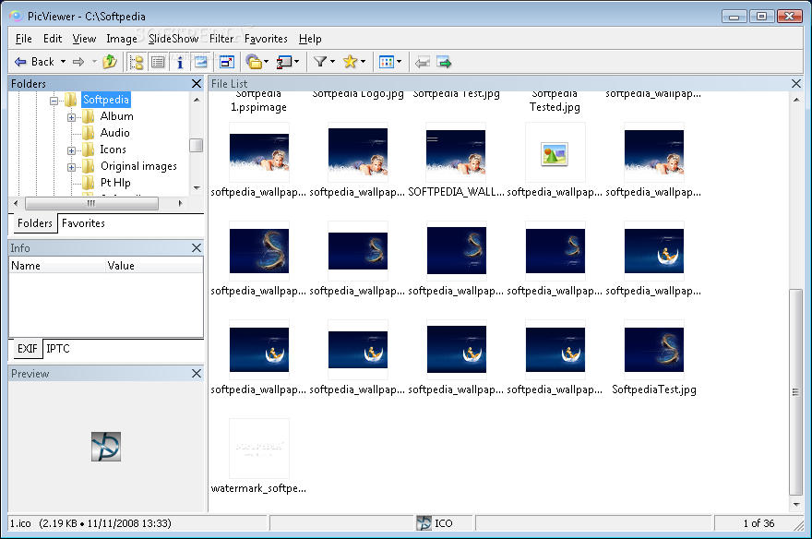Close the File List panel
Screen dimensions: 812x539
796,83
